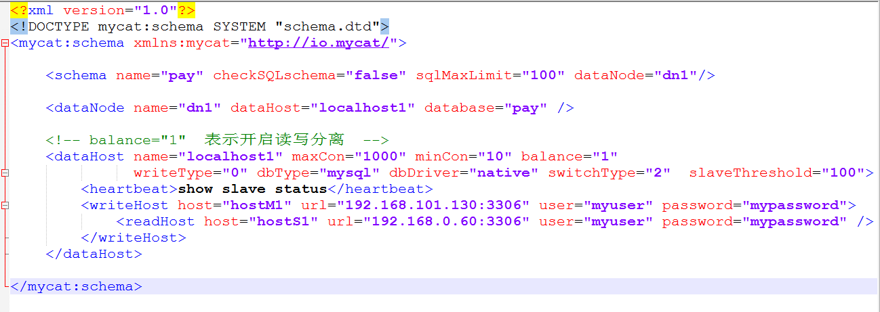The height and width of the screenshot is (312, 880).
Task: Click the opening dataNode tag name
Action: point(89,108)
